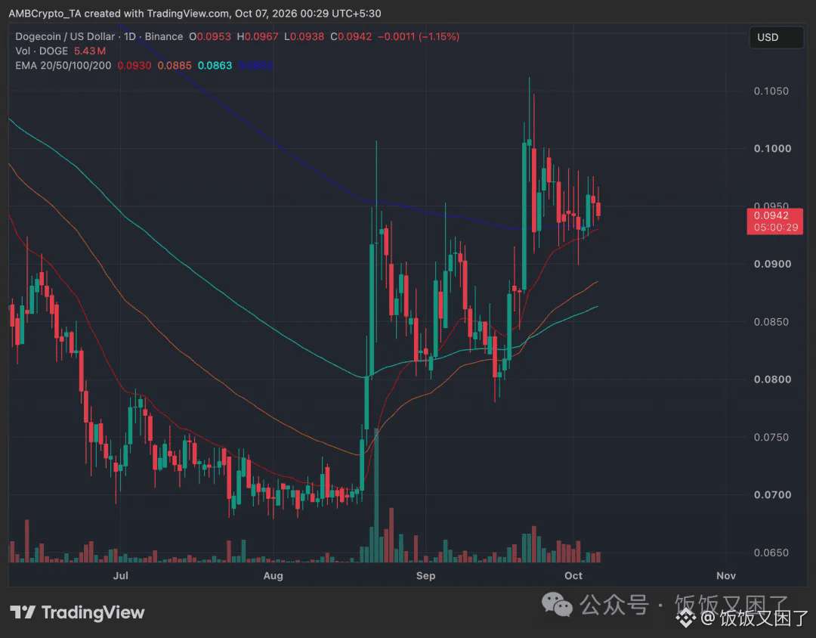Click the 0.1000 price axis label
Viewport: 816px width, 638px height.
click(772, 149)
